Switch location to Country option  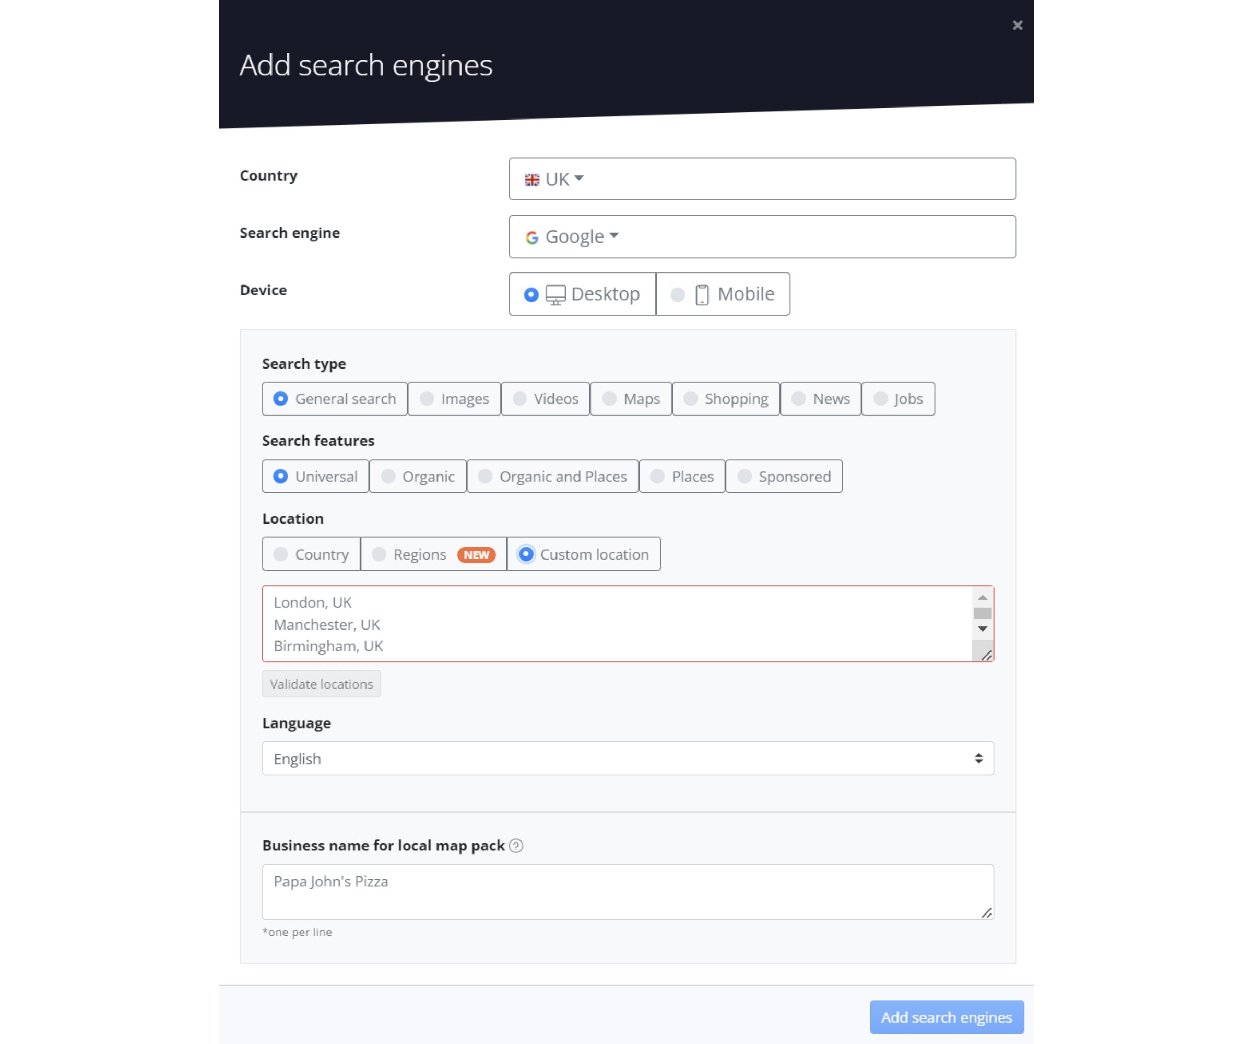coord(312,554)
